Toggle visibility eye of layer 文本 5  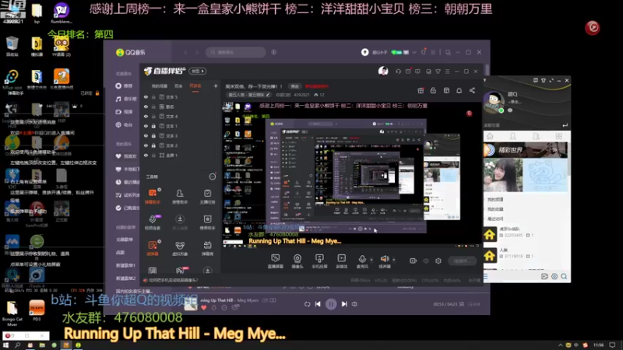(x=146, y=96)
